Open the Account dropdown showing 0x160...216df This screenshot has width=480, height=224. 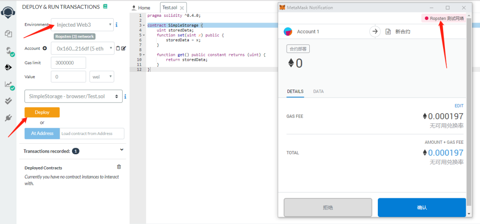click(83, 48)
